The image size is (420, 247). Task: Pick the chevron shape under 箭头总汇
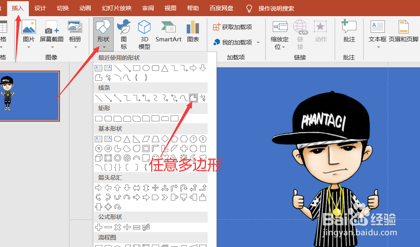pyautogui.click(x=165, y=197)
